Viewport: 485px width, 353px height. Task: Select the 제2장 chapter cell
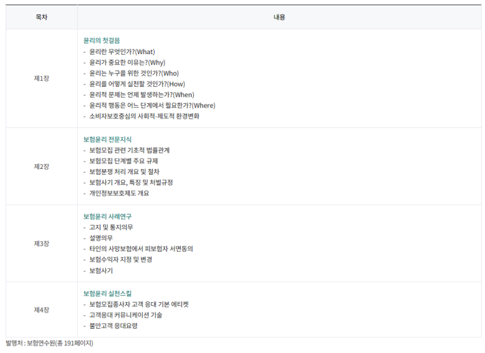[x=41, y=166]
